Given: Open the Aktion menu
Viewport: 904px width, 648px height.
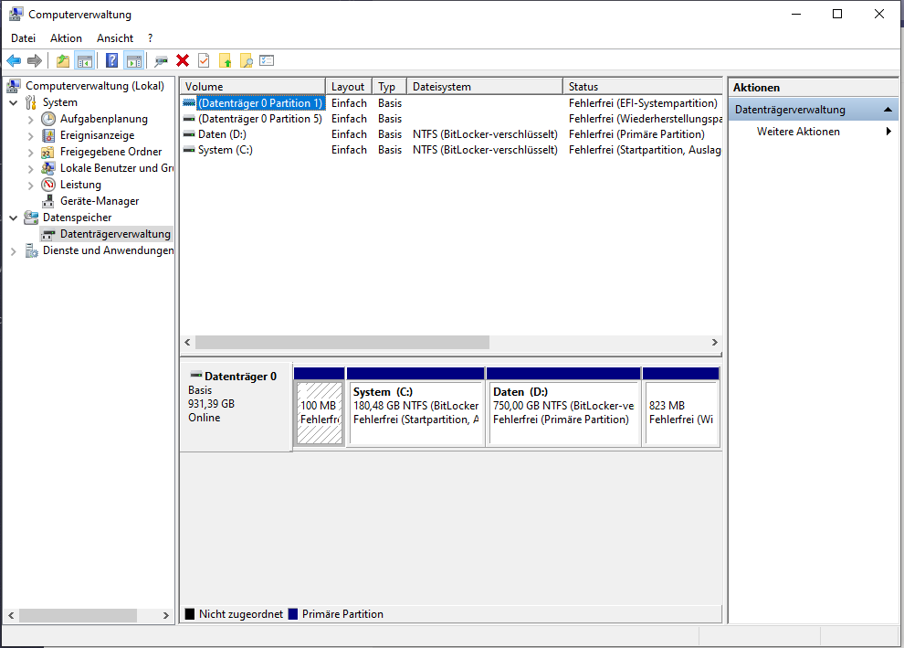Looking at the screenshot, I should (66, 38).
